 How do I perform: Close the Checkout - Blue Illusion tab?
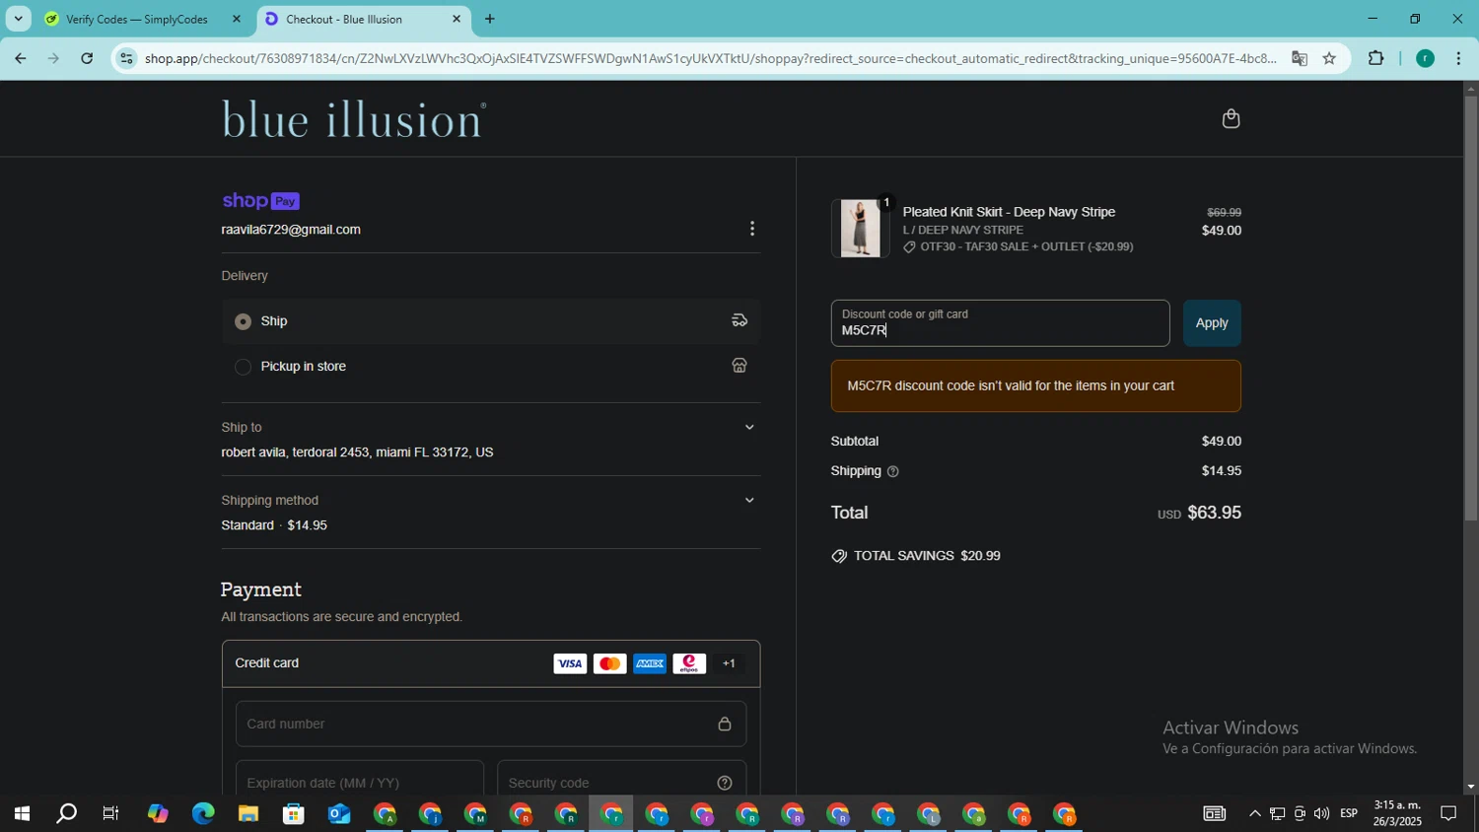(456, 19)
